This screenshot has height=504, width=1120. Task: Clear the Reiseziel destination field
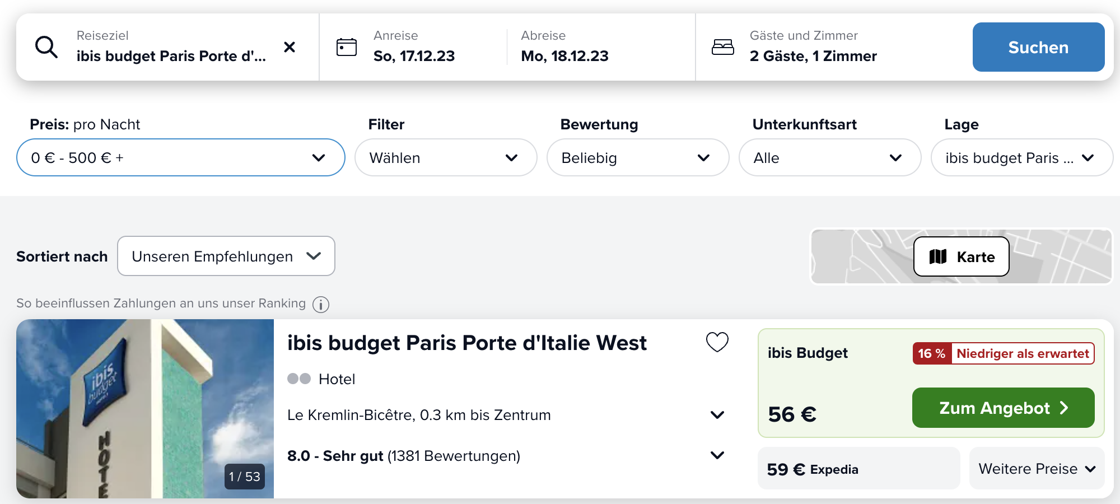[290, 47]
